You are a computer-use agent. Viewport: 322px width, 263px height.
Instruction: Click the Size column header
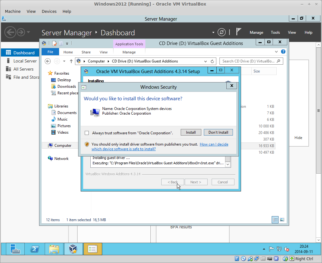[264, 71]
